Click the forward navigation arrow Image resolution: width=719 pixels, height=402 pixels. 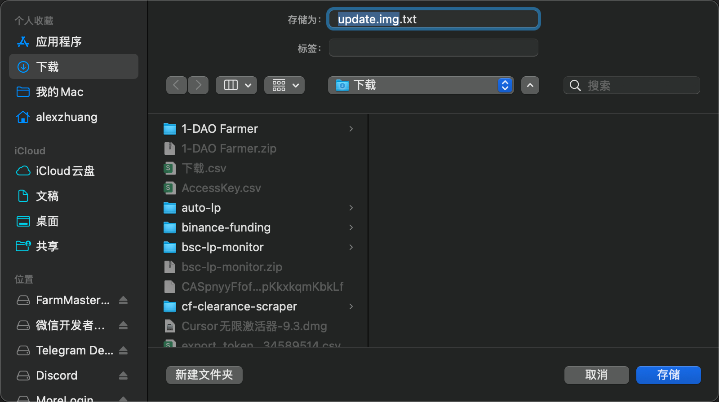pos(198,85)
